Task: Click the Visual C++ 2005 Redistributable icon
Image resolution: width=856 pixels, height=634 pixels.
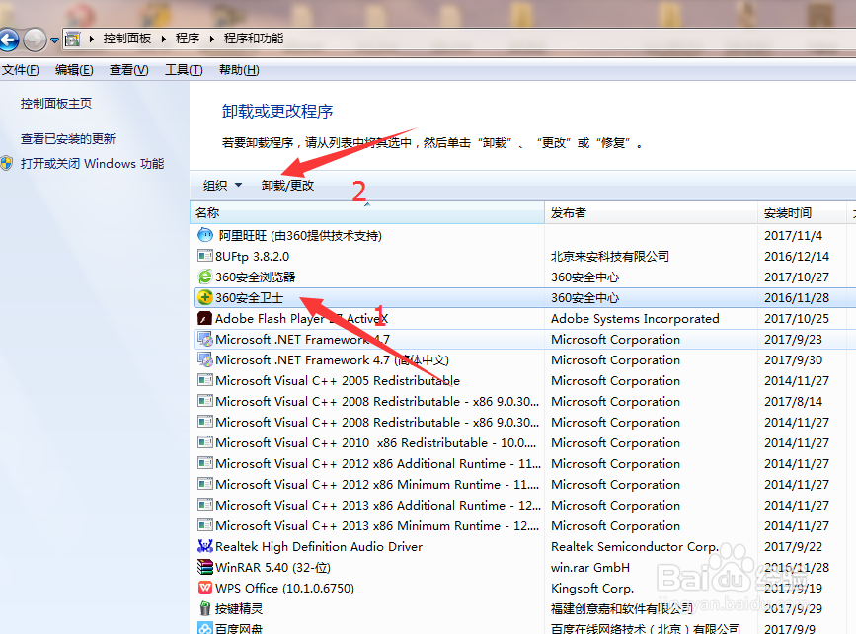Action: coord(205,380)
